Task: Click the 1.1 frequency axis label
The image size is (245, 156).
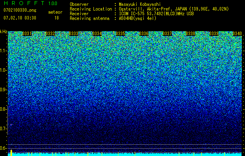Action: (3, 51)
